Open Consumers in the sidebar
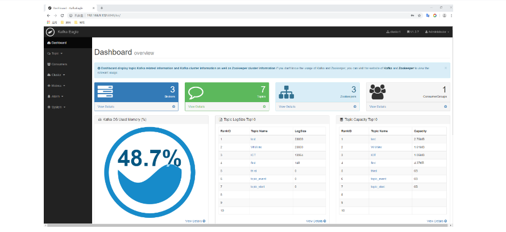The image size is (506, 232). tap(57, 64)
